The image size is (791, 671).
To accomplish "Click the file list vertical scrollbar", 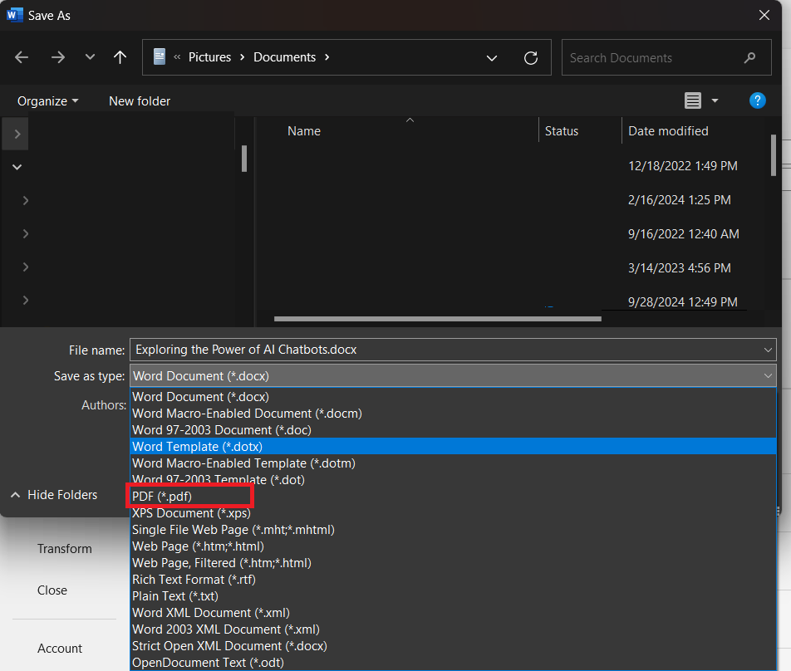I will tap(774, 154).
